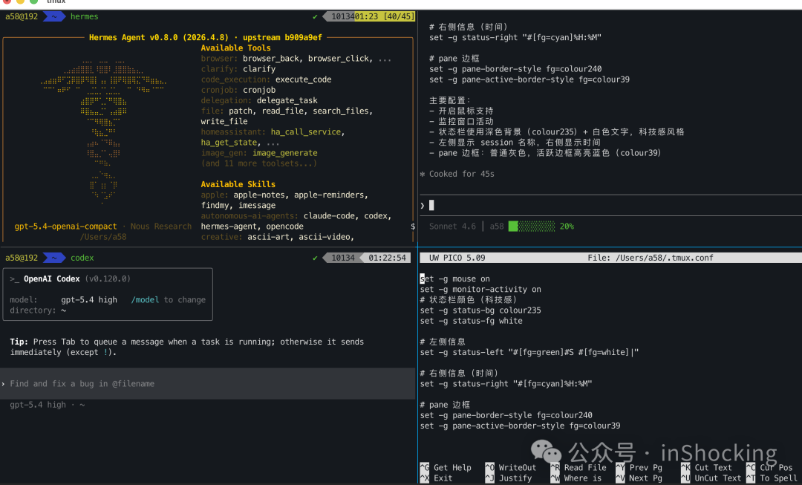Click the 'Available Skills' heading
This screenshot has width=802, height=485.
(x=238, y=184)
